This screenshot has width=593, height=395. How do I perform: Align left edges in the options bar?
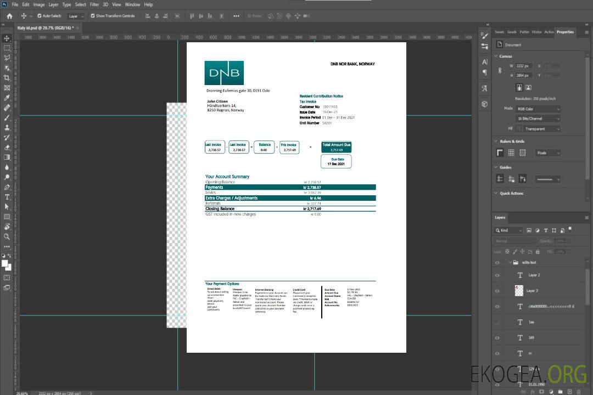tap(148, 16)
